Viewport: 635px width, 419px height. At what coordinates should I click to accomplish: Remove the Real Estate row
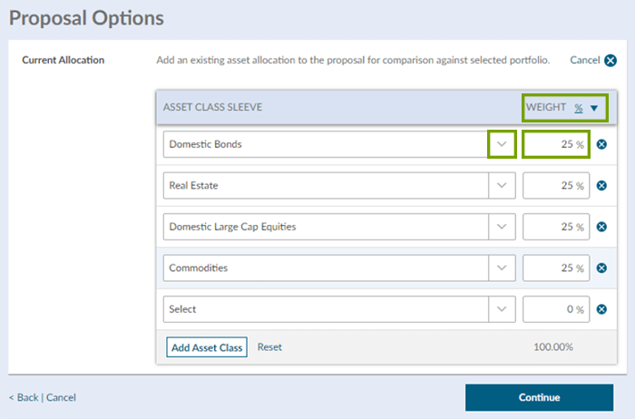point(601,185)
